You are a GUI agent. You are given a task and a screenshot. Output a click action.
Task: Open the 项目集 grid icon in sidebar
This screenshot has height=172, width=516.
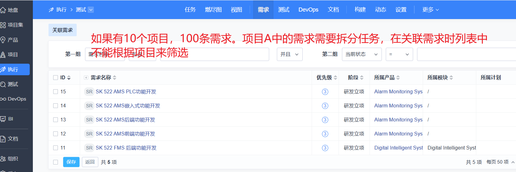point(3,25)
